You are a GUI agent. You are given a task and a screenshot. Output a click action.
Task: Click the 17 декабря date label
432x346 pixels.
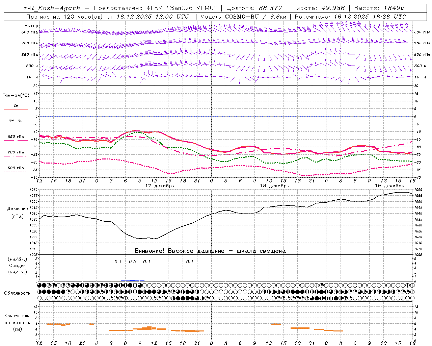[160, 186]
